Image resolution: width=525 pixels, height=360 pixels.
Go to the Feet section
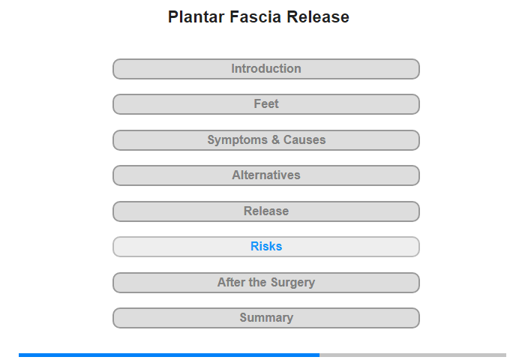(x=265, y=104)
